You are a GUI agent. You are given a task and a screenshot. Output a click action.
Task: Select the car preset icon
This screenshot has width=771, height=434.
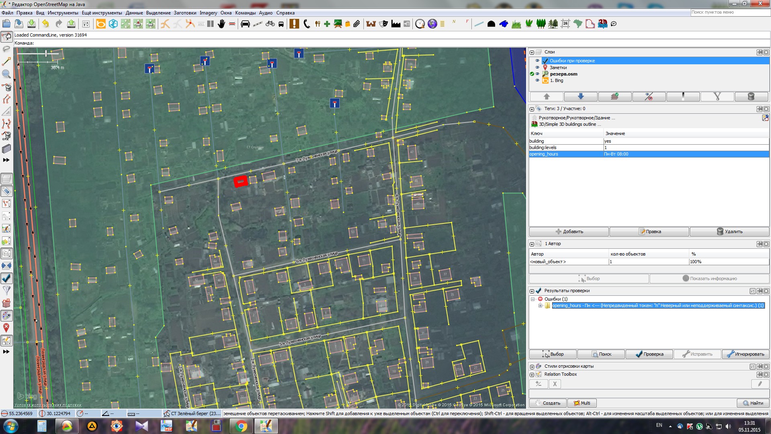(245, 24)
